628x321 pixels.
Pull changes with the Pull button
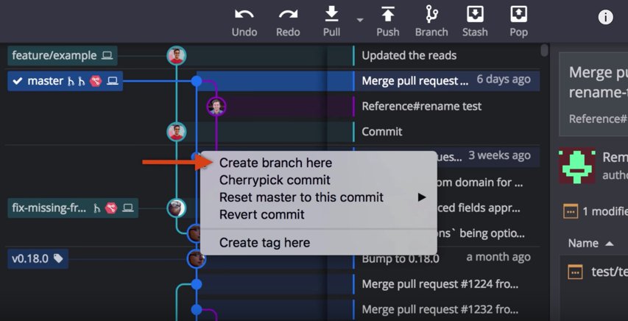click(331, 22)
